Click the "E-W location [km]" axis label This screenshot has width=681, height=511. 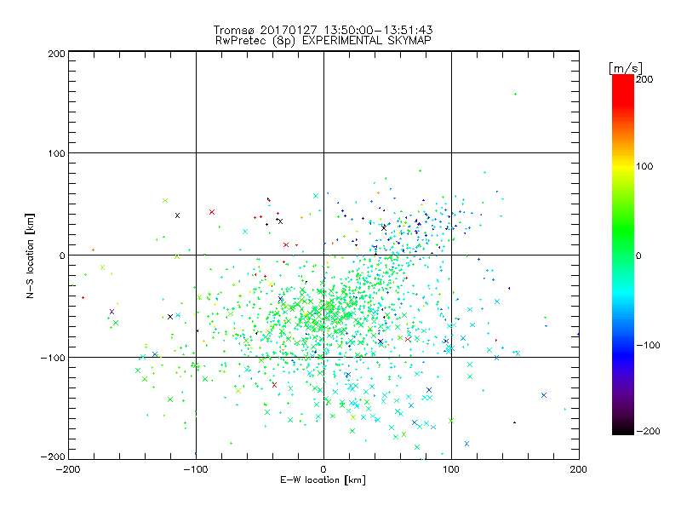(x=323, y=480)
